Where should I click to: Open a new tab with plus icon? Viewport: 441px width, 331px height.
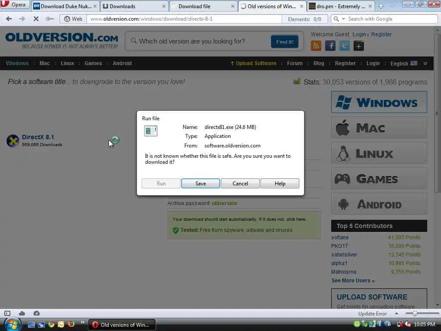click(x=381, y=6)
